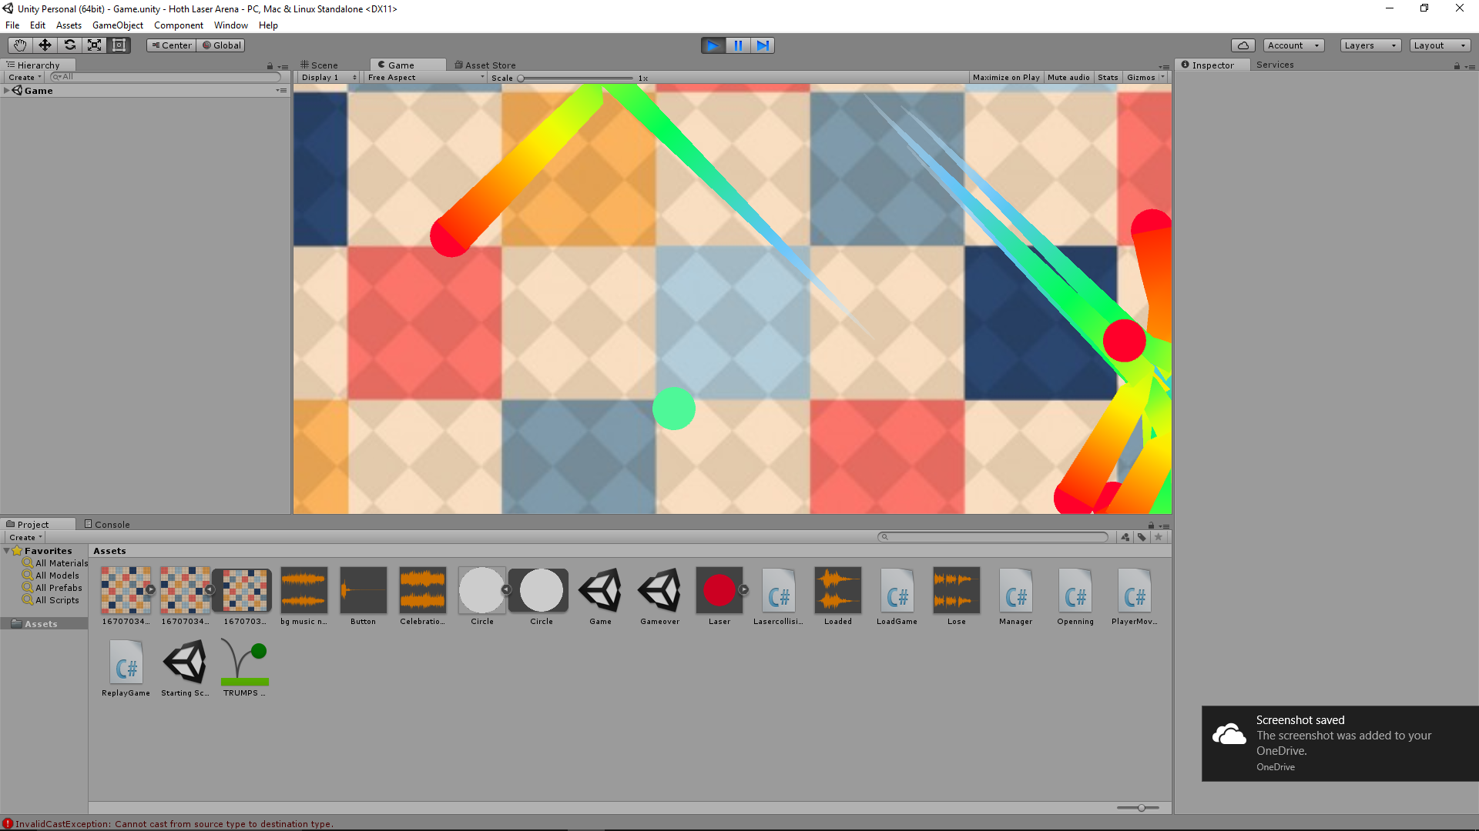The width and height of the screenshot is (1479, 831).
Task: Click the cloud services icon
Action: pyautogui.click(x=1243, y=45)
